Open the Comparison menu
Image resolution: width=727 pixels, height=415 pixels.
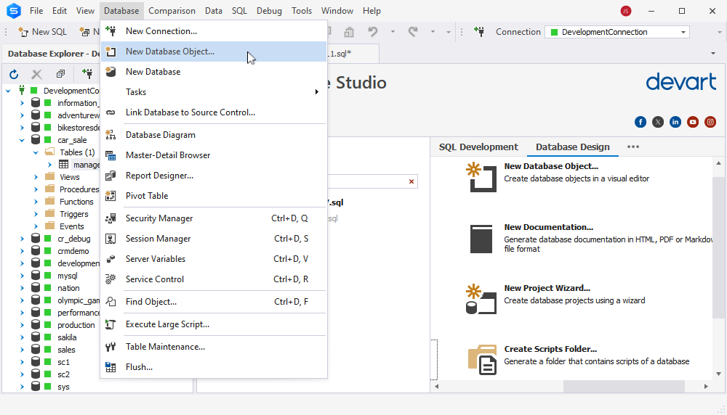(x=172, y=11)
